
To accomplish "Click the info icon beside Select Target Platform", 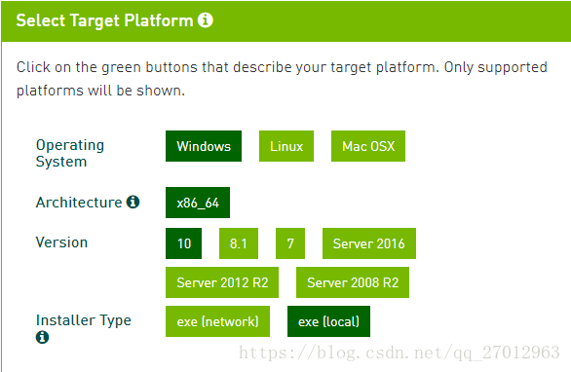I will click(206, 20).
